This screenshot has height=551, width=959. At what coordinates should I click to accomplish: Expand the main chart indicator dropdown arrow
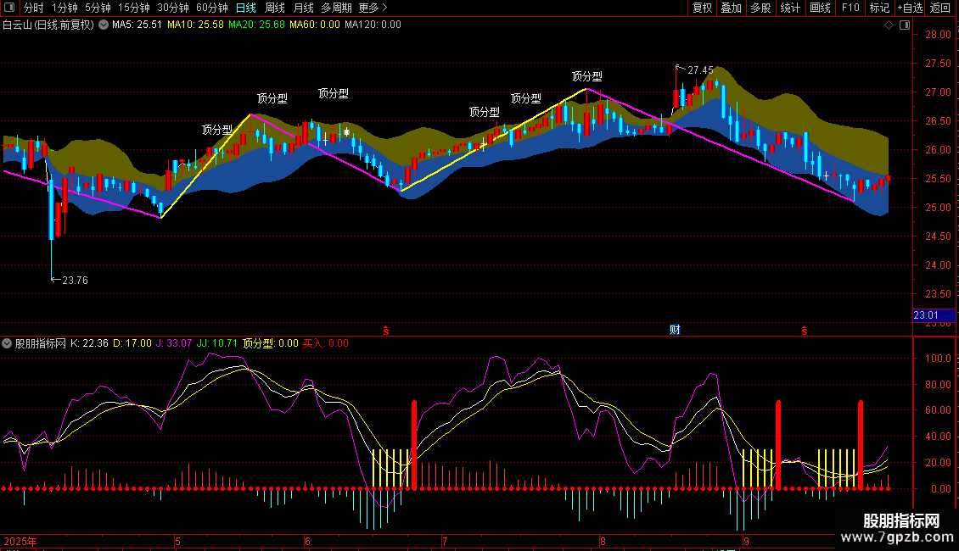point(104,25)
